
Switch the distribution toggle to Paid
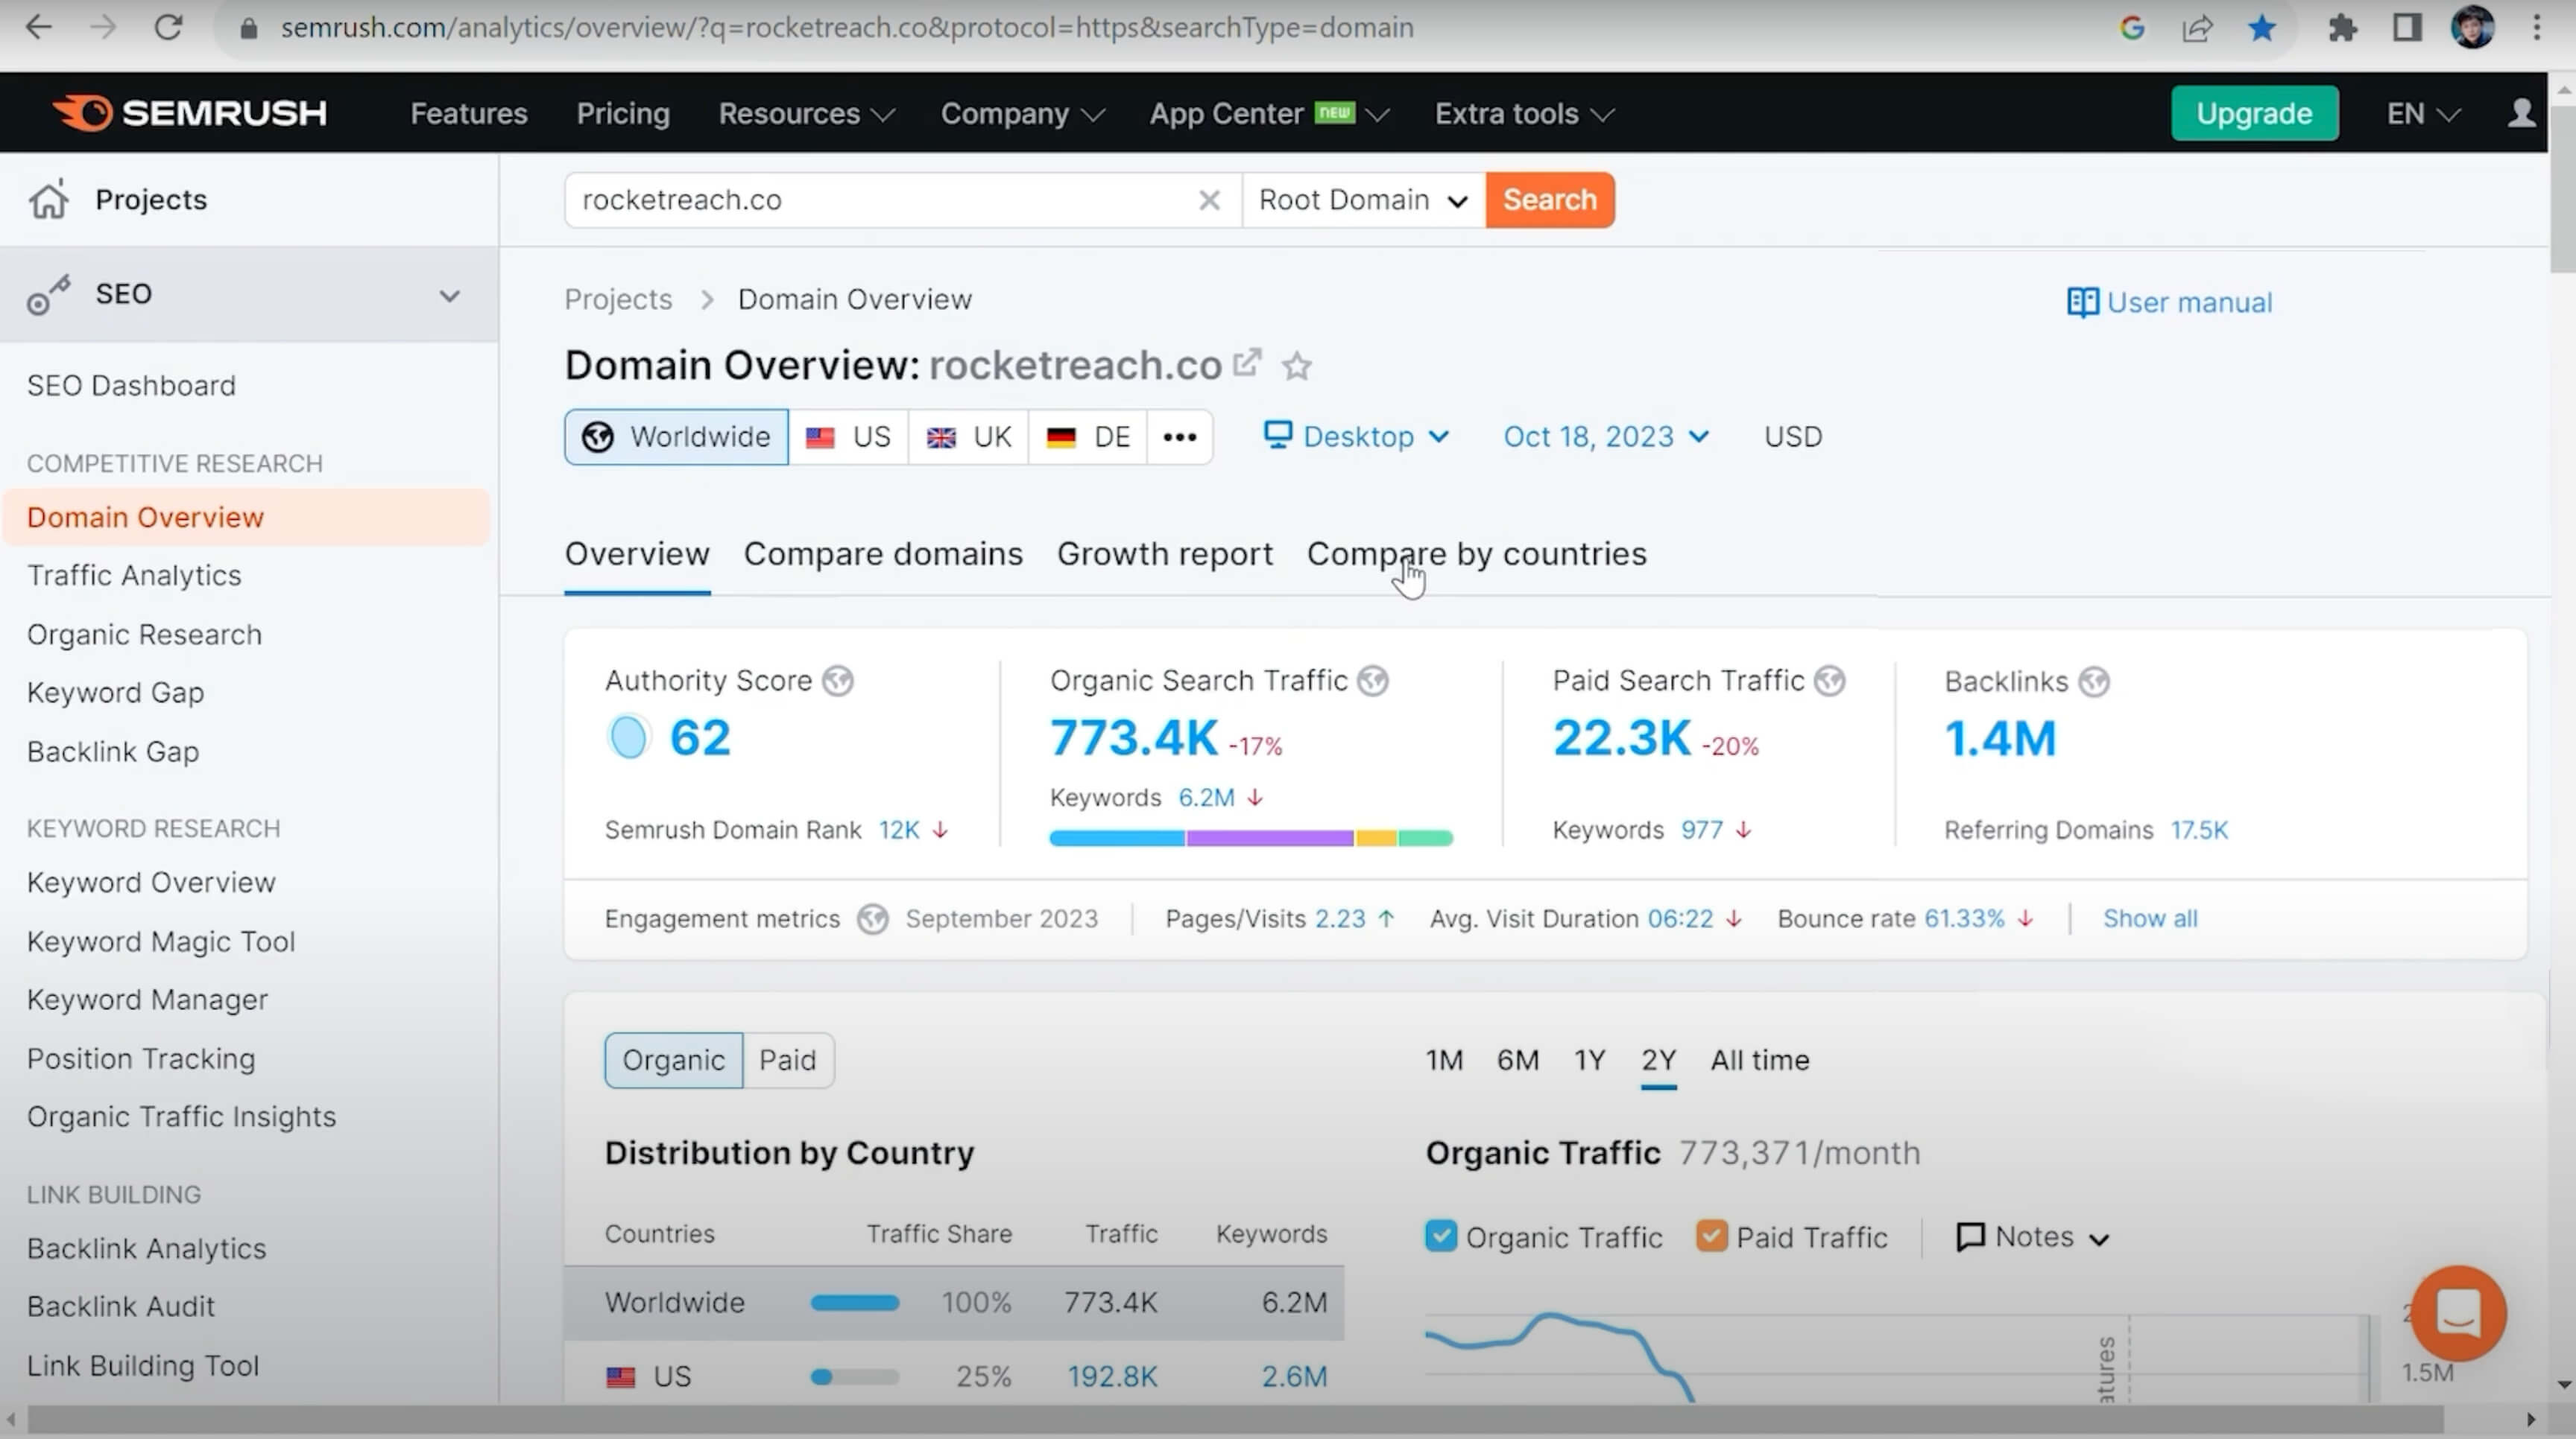click(x=787, y=1059)
